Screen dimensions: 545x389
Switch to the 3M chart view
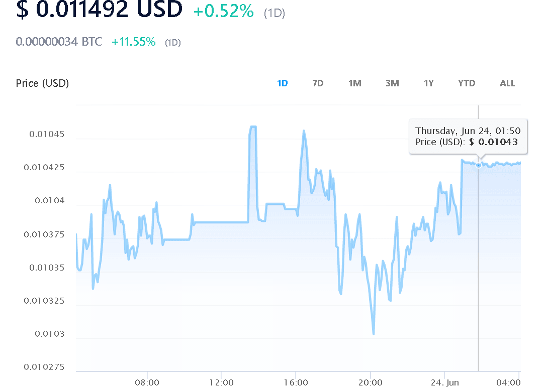392,83
